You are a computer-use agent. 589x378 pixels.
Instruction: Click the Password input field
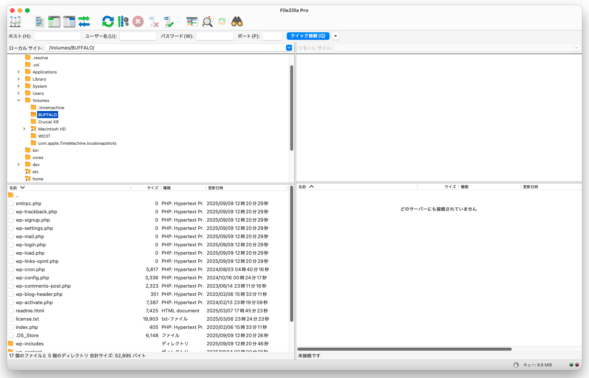click(x=215, y=36)
